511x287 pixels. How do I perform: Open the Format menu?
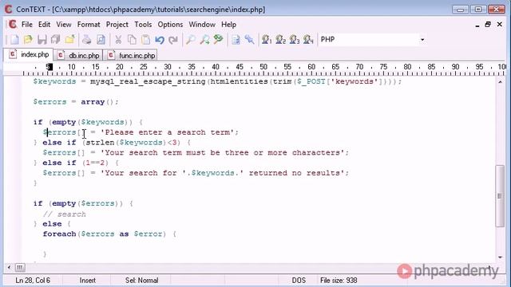(89, 25)
